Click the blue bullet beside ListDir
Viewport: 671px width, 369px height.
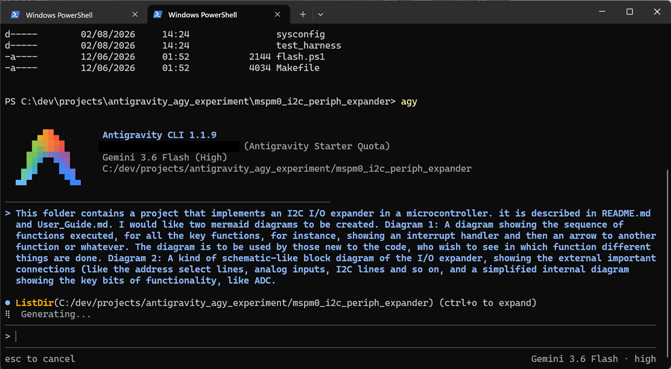7,303
